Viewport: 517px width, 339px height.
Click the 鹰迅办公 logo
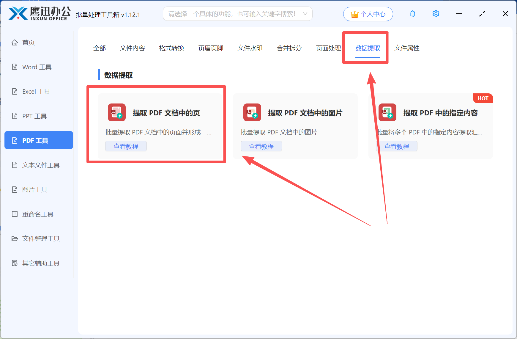click(x=39, y=12)
